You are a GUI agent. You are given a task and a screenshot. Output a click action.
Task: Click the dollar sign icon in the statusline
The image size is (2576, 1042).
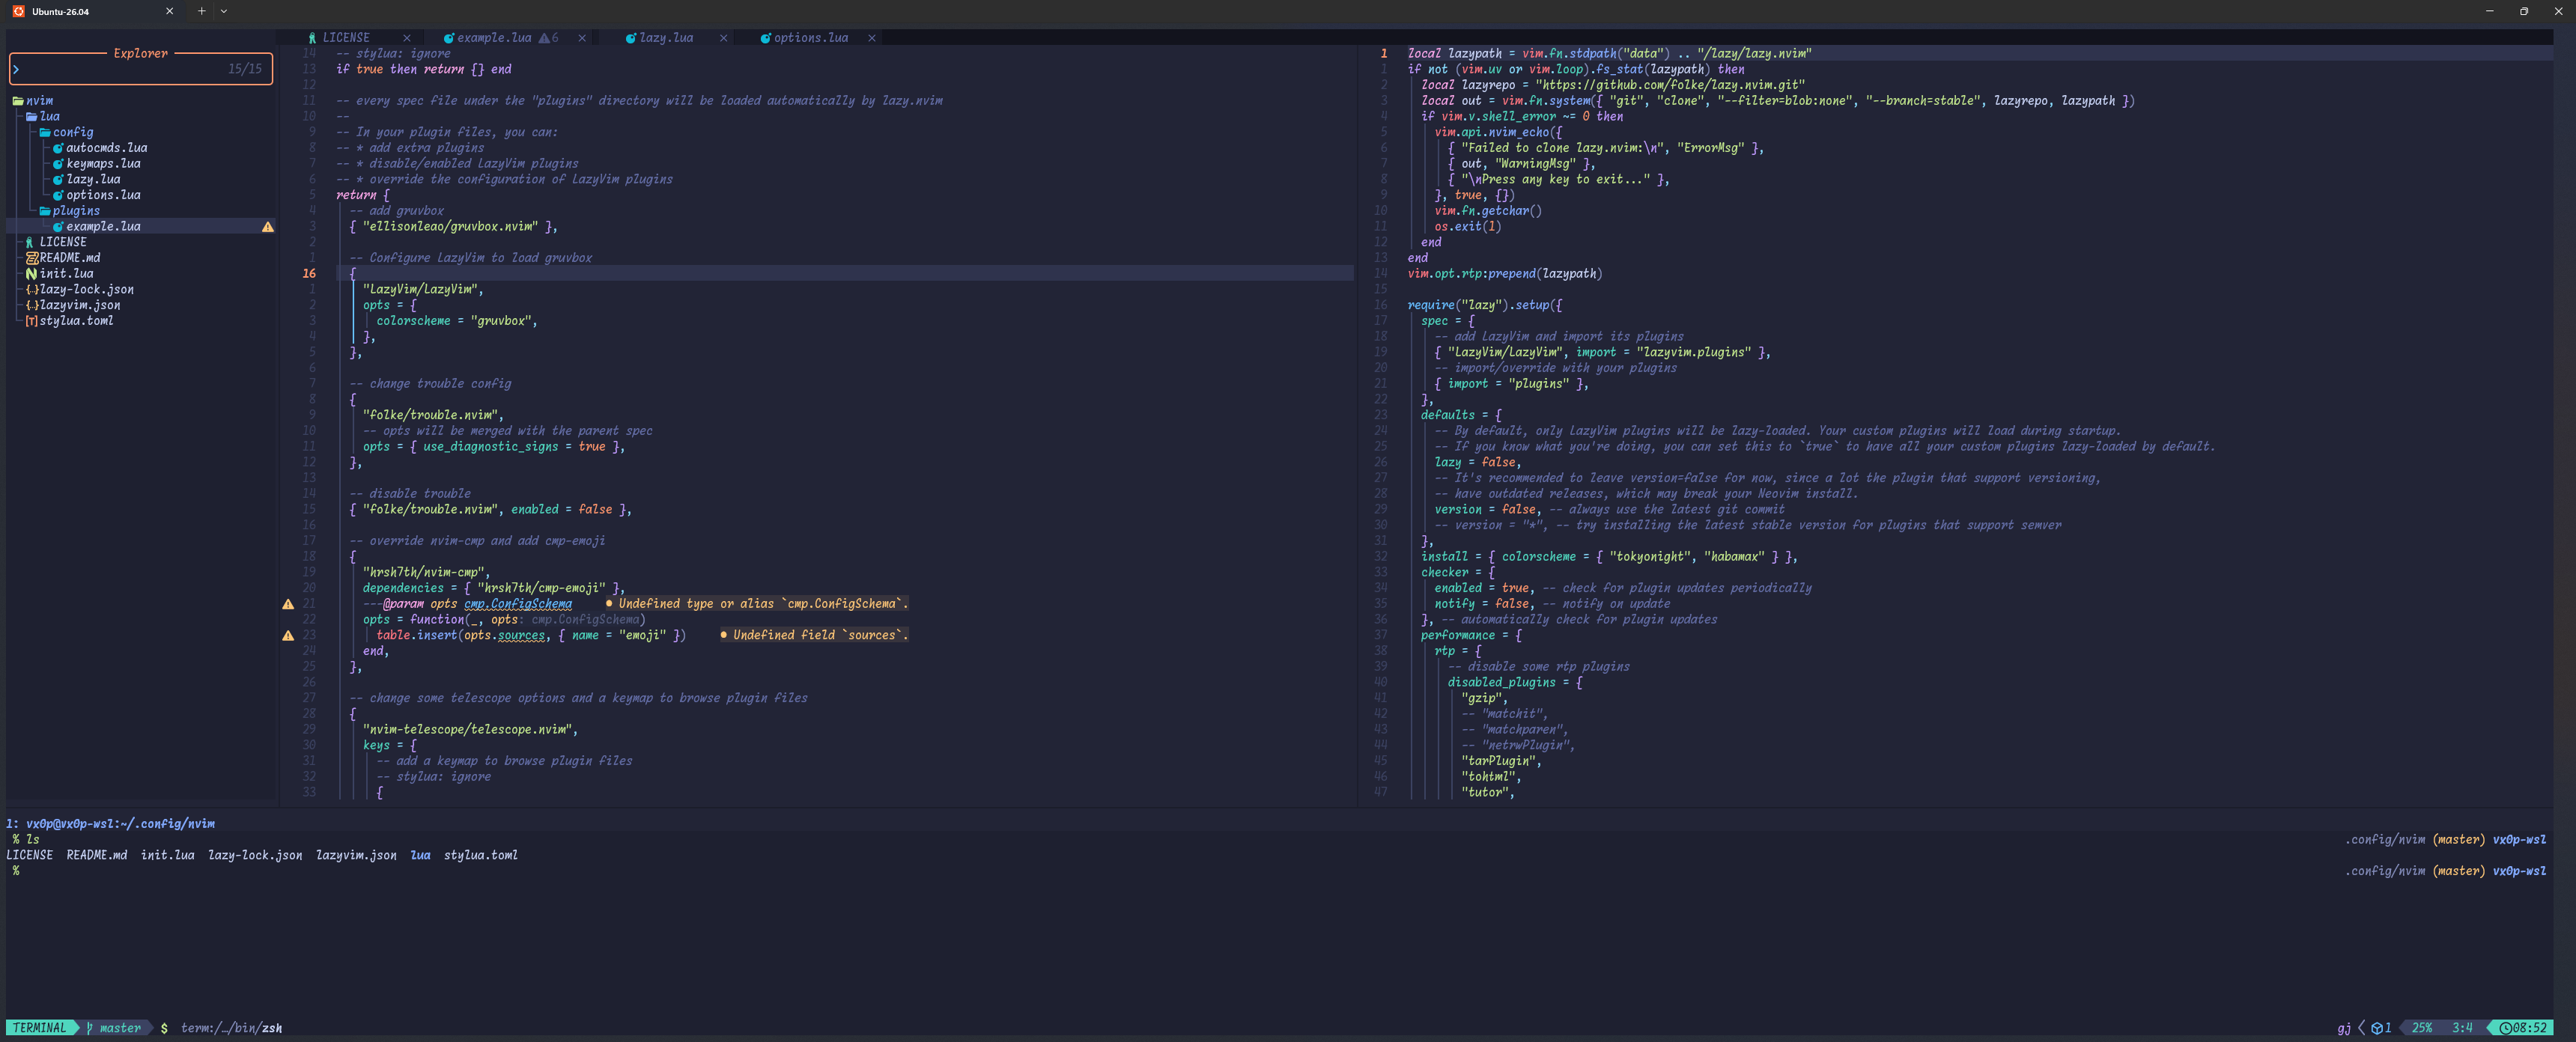click(164, 1028)
